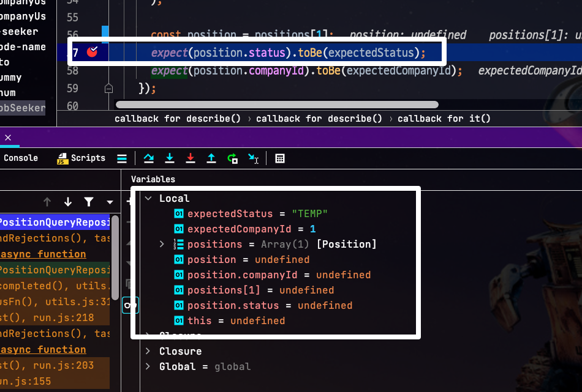Open the frames filter dropdown arrow
This screenshot has height=392, width=582.
point(110,202)
